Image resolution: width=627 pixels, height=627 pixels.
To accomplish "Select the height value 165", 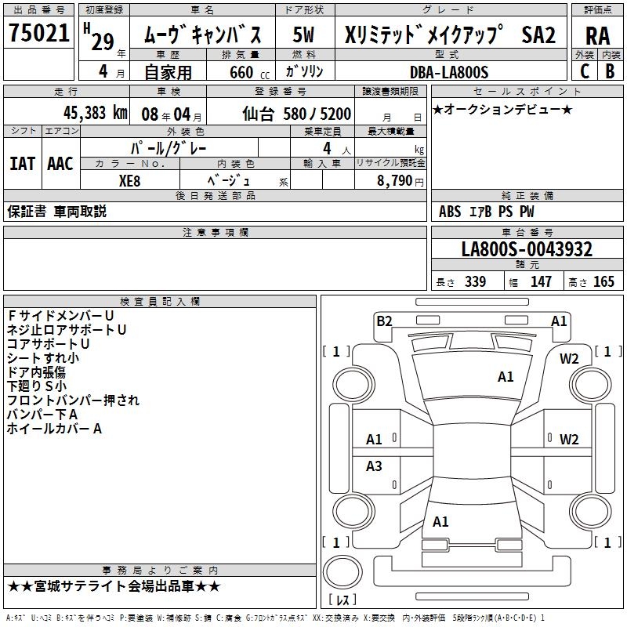I will (603, 281).
